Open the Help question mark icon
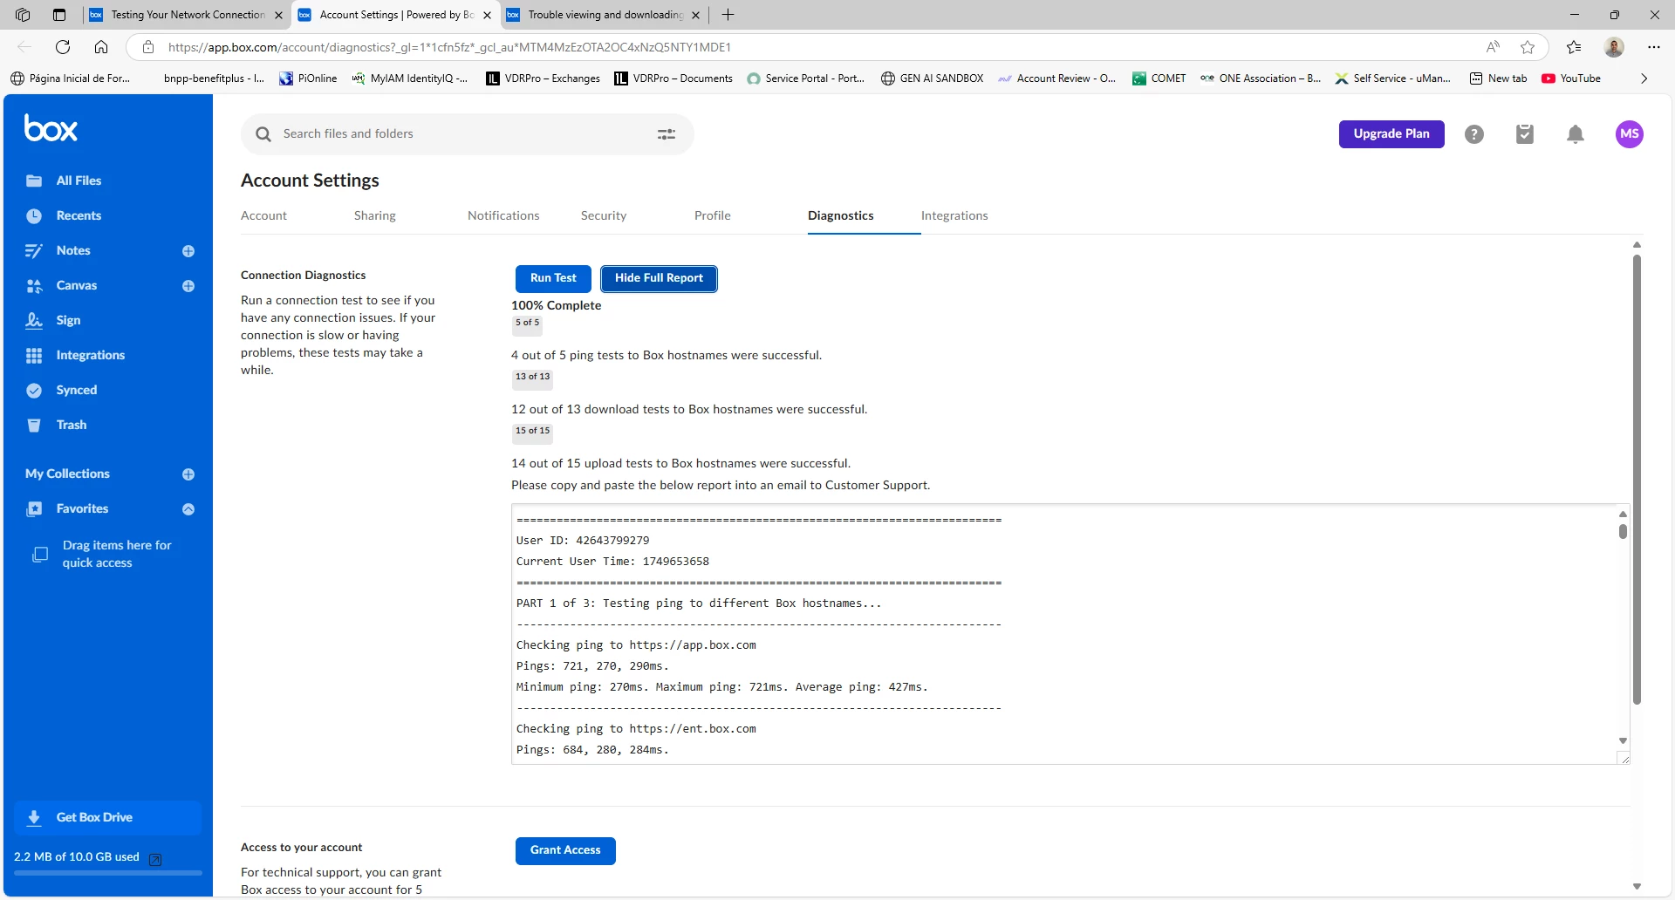1675x900 pixels. (x=1474, y=134)
